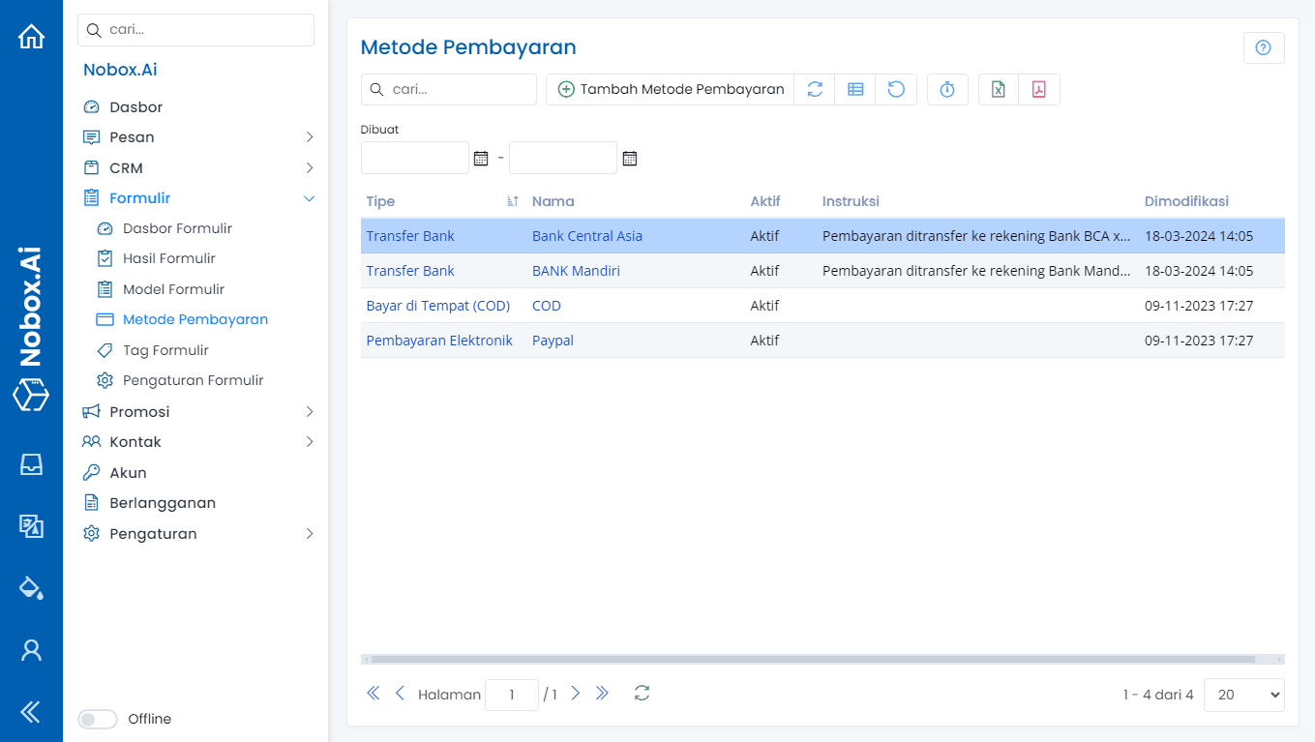This screenshot has width=1315, height=742.
Task: Open the Bank Central Asia link
Action: pyautogui.click(x=587, y=235)
